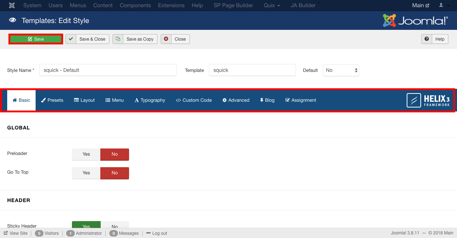Image resolution: width=457 pixels, height=238 pixels.
Task: Click the Joomla logo icon in top menu
Action: (12, 5)
